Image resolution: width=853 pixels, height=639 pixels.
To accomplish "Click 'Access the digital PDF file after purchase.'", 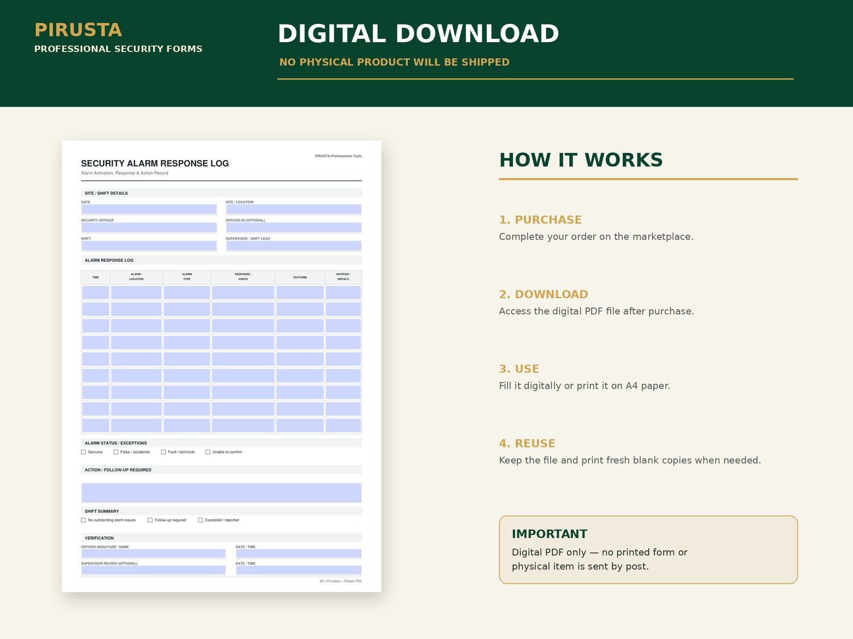I will pyautogui.click(x=597, y=311).
